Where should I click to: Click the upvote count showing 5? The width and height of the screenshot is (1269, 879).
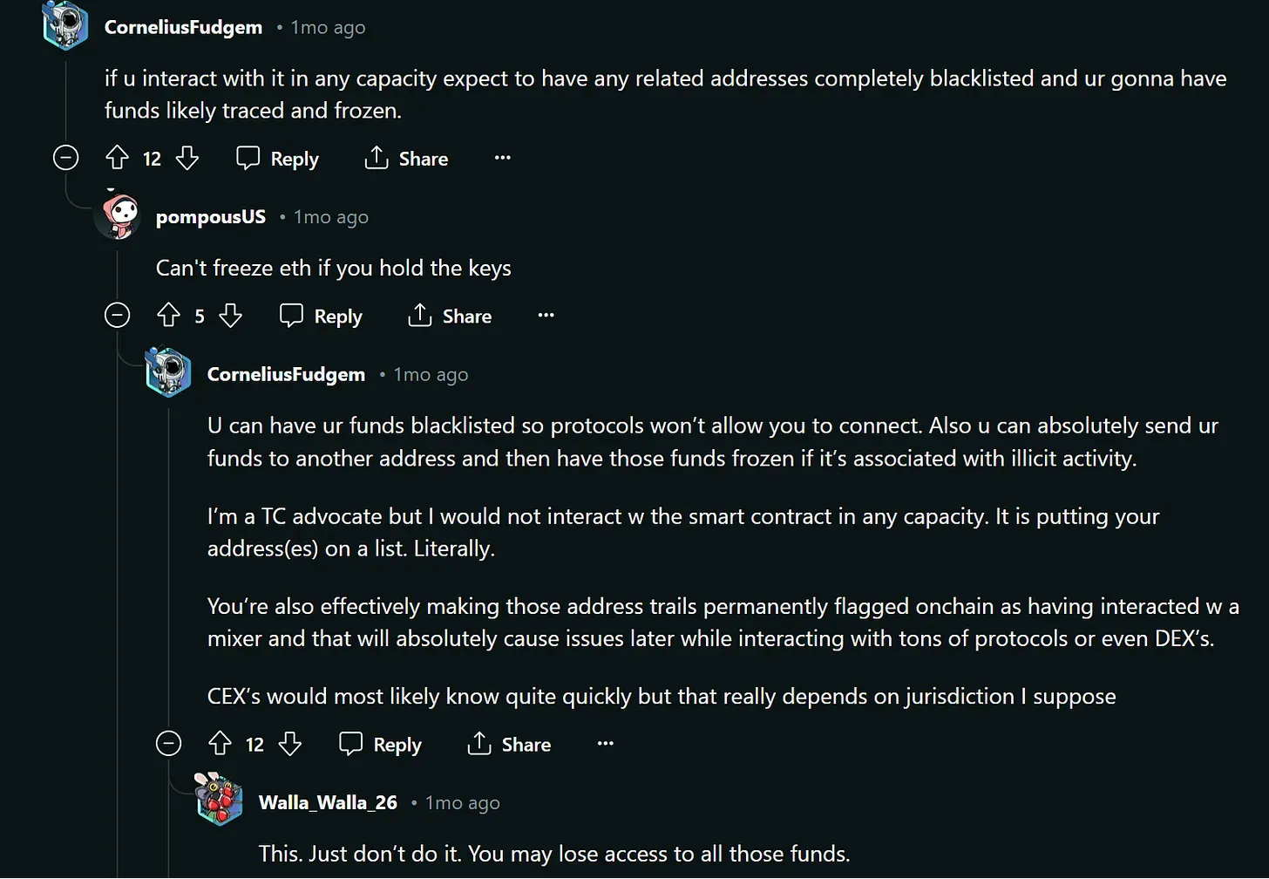199,316
